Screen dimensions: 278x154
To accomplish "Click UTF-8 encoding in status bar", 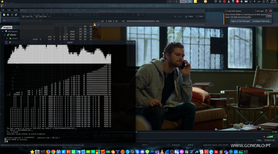I will tap(190, 145).
